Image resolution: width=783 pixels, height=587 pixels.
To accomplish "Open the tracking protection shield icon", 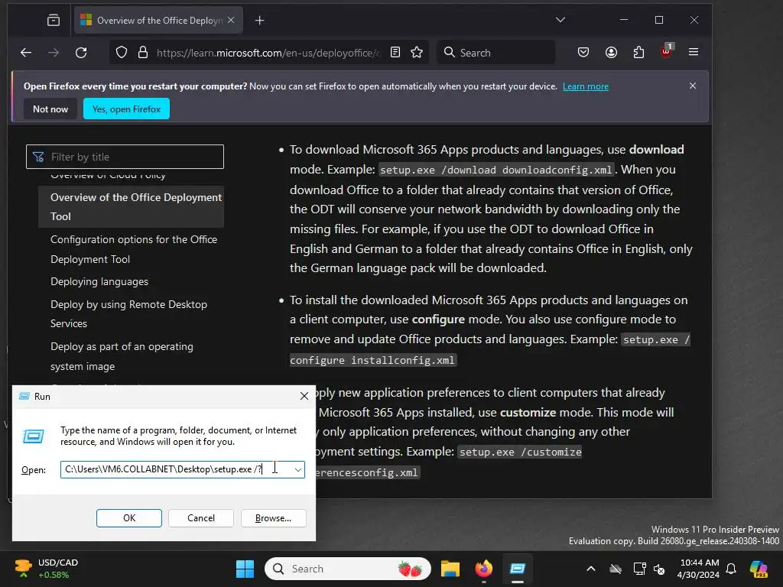I will click(x=122, y=53).
